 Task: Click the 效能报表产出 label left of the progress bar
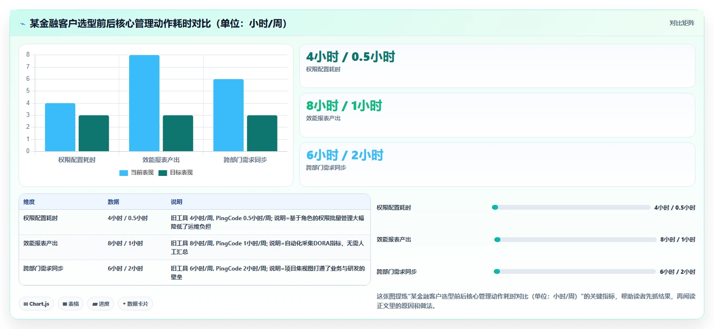pos(394,240)
